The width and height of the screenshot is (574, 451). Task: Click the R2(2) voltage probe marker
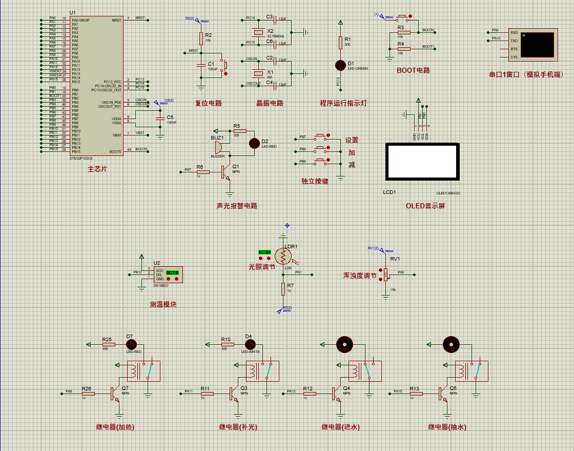(x=198, y=21)
